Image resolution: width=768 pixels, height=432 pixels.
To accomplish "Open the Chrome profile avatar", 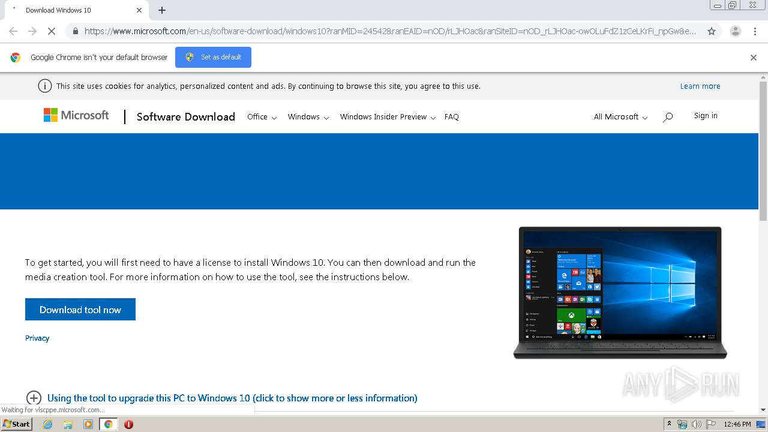I will click(x=735, y=31).
